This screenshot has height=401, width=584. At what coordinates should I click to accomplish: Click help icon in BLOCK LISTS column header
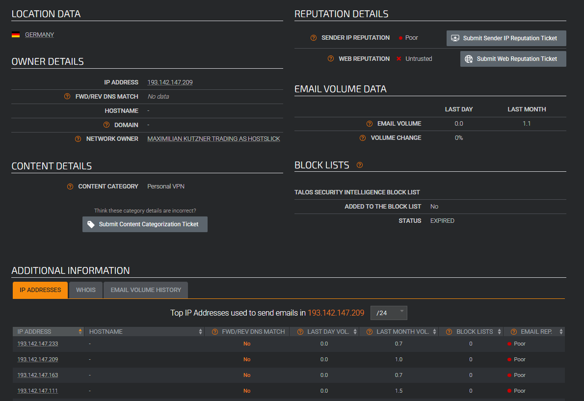449,332
